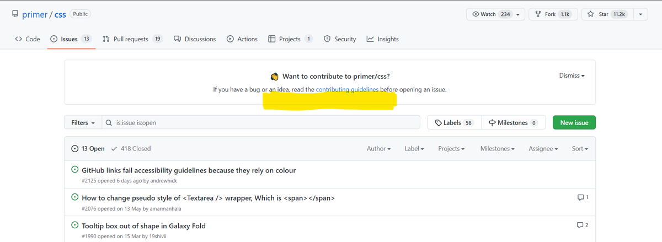Viewport: 662px width, 242px height.
Task: Click open-issue icon beside GitHub links issue
Action: (75, 170)
